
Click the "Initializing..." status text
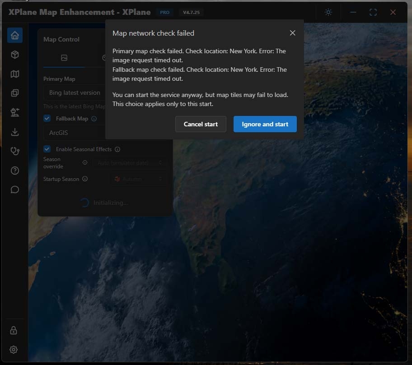111,203
